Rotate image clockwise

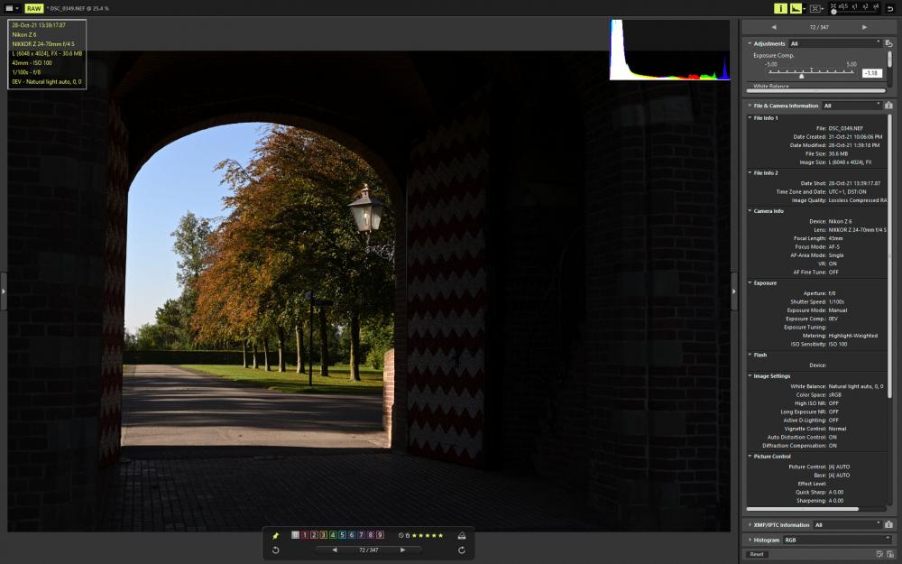pyautogui.click(x=461, y=550)
